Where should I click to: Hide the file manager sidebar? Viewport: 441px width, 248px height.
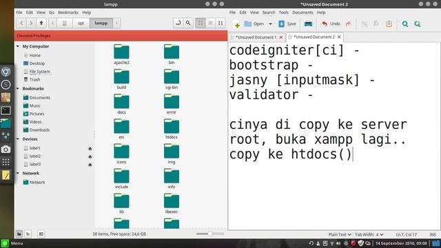(41, 234)
